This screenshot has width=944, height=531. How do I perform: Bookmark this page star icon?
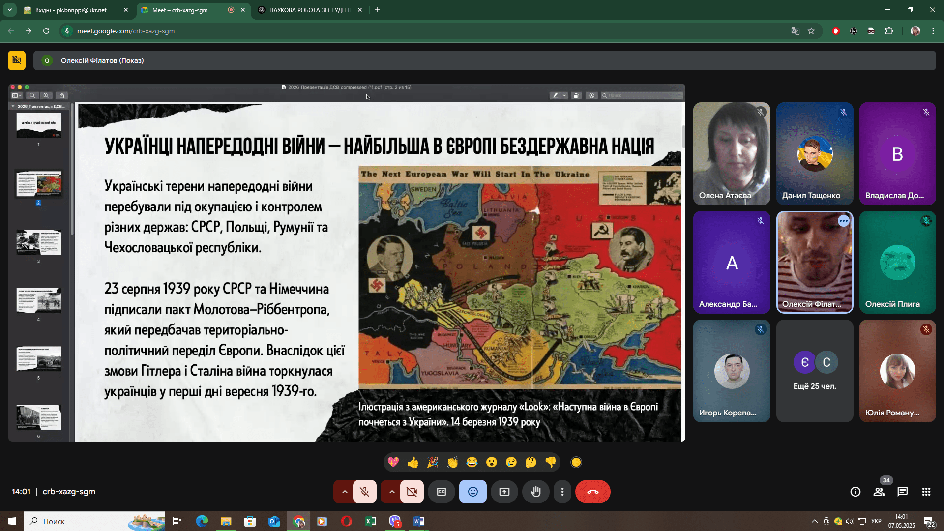coord(811,31)
